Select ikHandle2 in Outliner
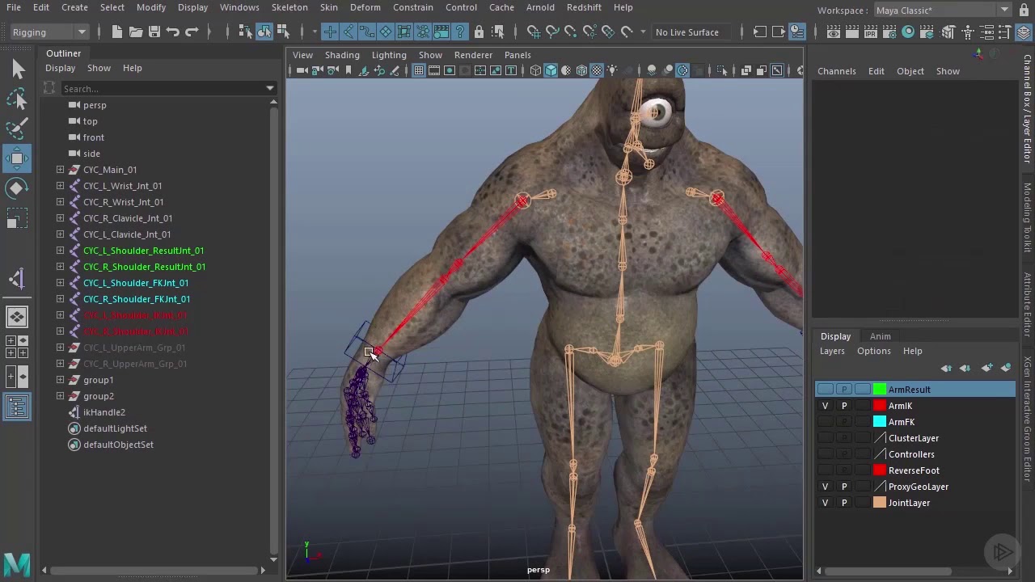Image resolution: width=1035 pixels, height=582 pixels. point(103,412)
